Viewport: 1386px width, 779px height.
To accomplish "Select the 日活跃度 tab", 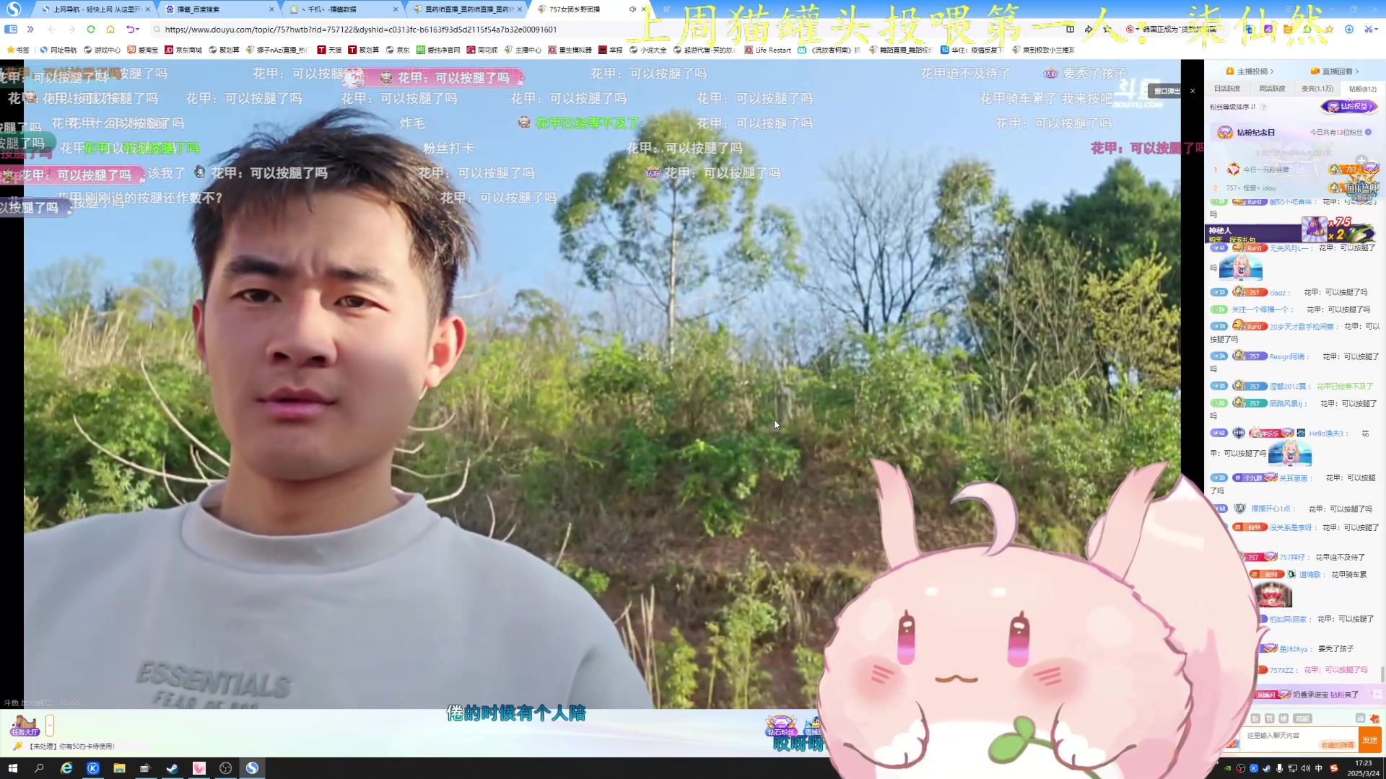I will tap(1227, 89).
